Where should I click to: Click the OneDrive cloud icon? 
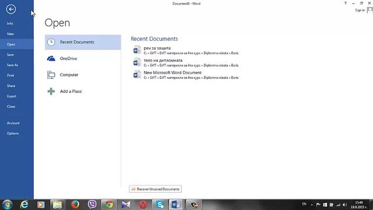(51, 58)
